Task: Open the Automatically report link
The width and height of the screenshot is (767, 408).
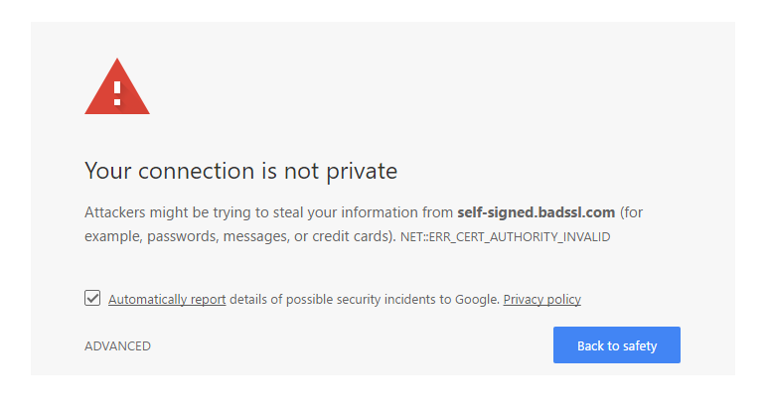Action: (167, 299)
